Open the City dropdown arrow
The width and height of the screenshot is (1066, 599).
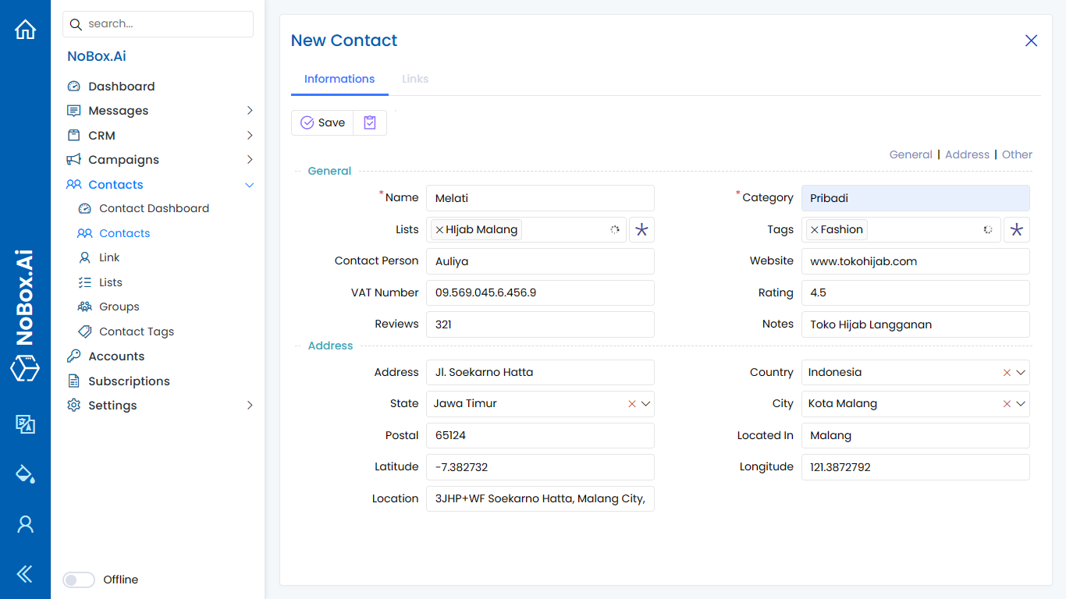tap(1021, 404)
